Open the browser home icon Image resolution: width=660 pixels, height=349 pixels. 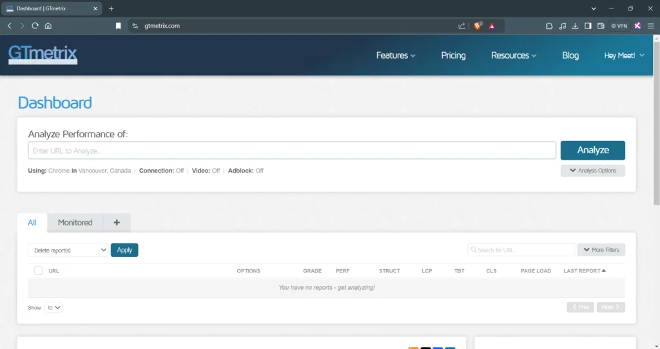(48, 26)
